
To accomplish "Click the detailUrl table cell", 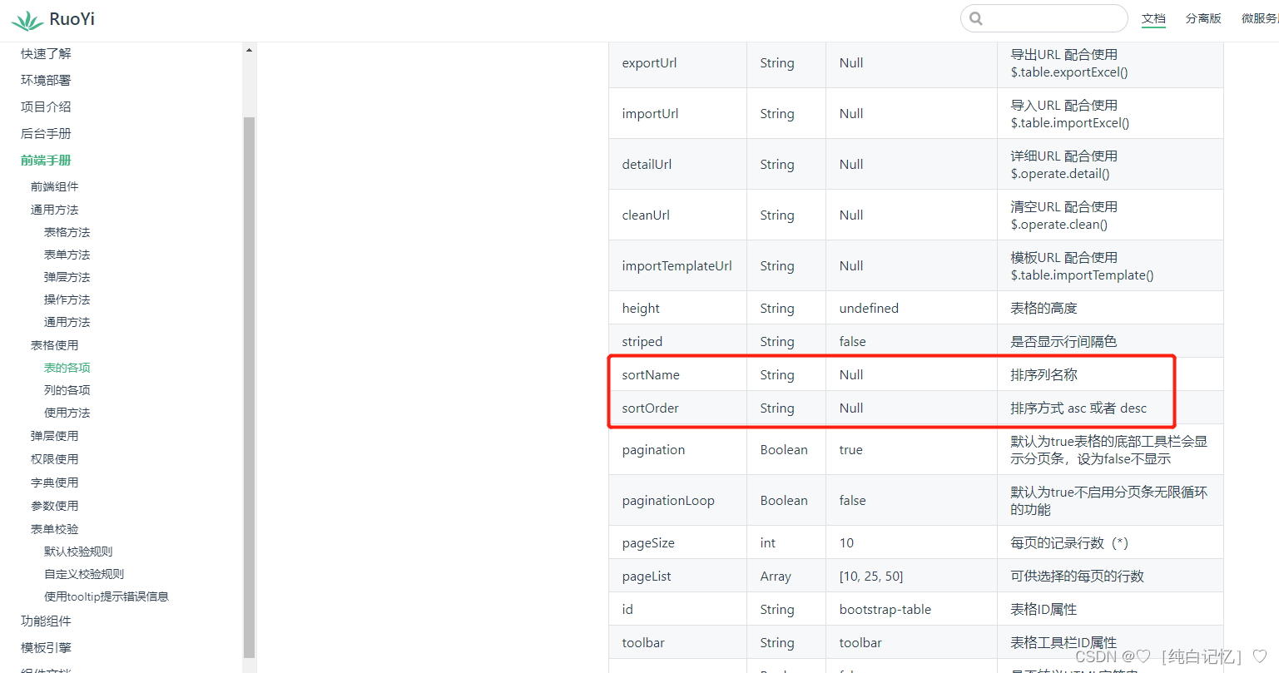I will click(x=677, y=165).
